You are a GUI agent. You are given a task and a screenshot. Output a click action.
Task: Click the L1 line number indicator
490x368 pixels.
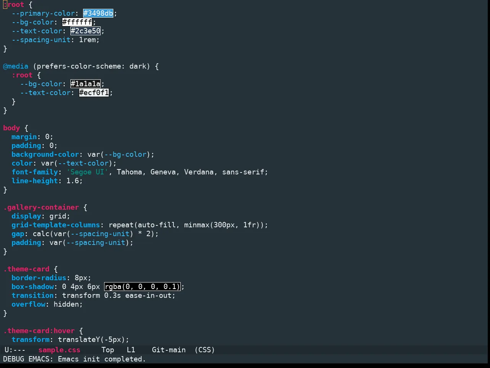click(131, 350)
